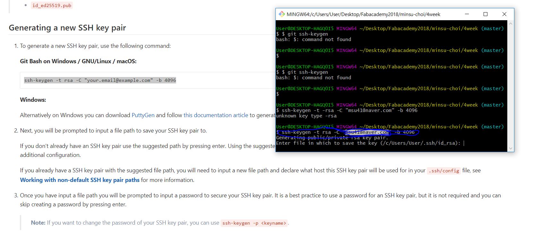
Task: Click the terminal title bar path text
Action: point(363,14)
